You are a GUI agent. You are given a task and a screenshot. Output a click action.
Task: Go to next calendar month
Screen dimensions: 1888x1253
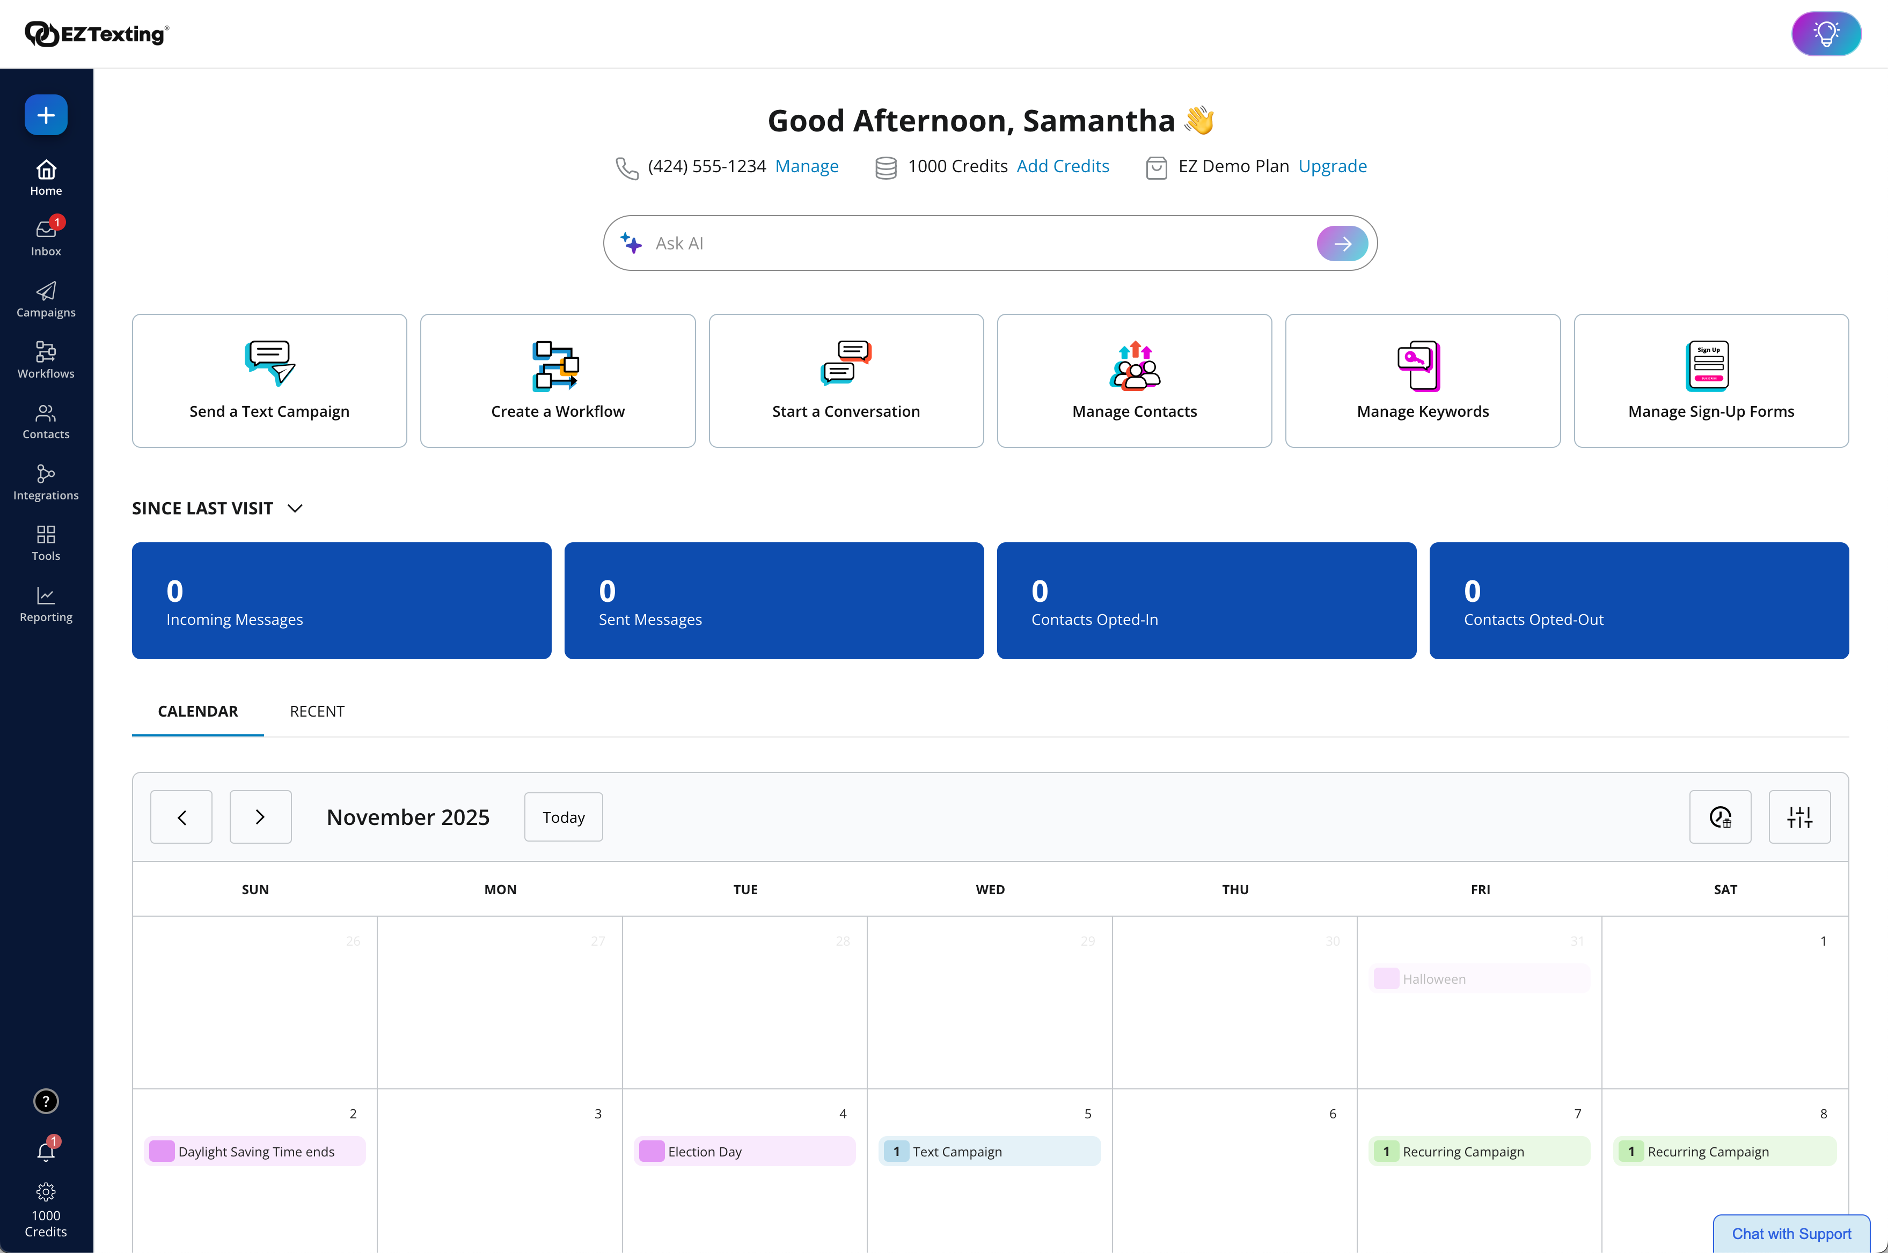[x=260, y=817]
